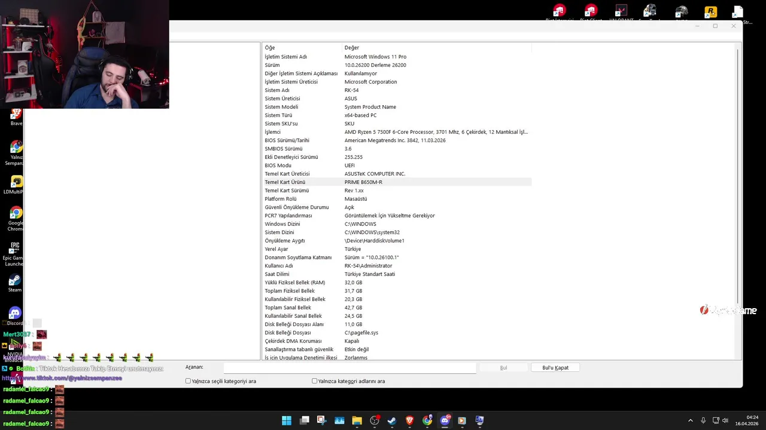Select the 'Sistem Üreticisi' row
766x430 pixels.
click(x=397, y=99)
